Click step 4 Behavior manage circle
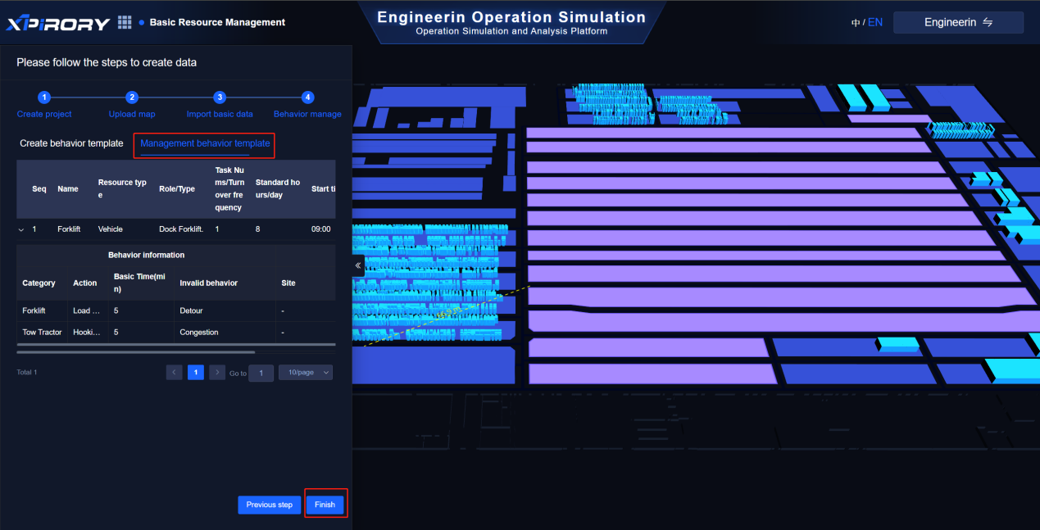This screenshot has height=530, width=1040. [x=307, y=97]
